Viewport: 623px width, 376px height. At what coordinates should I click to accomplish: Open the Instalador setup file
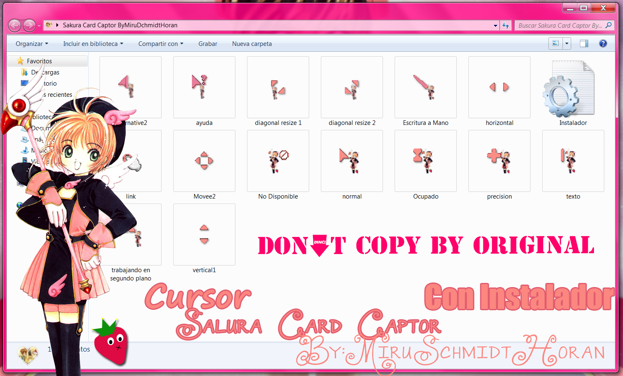(x=573, y=87)
